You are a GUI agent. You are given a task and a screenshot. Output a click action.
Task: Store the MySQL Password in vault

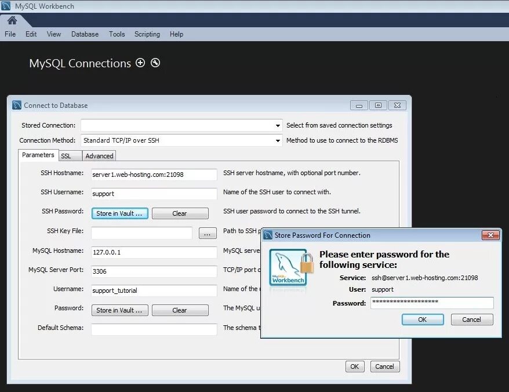[120, 310]
